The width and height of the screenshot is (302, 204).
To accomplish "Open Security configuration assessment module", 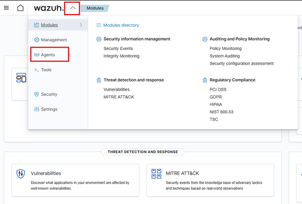I will [x=242, y=63].
